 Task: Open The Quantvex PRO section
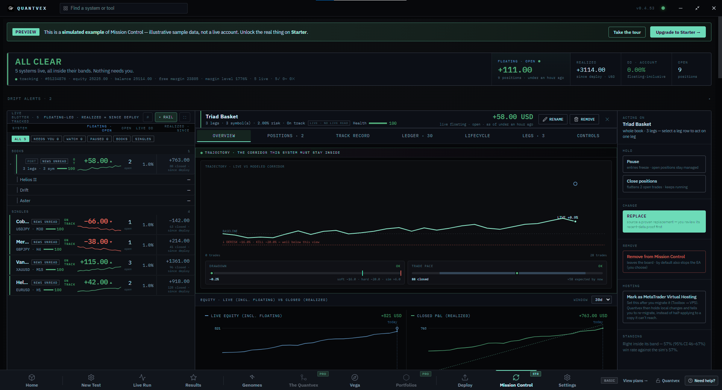pyautogui.click(x=303, y=380)
